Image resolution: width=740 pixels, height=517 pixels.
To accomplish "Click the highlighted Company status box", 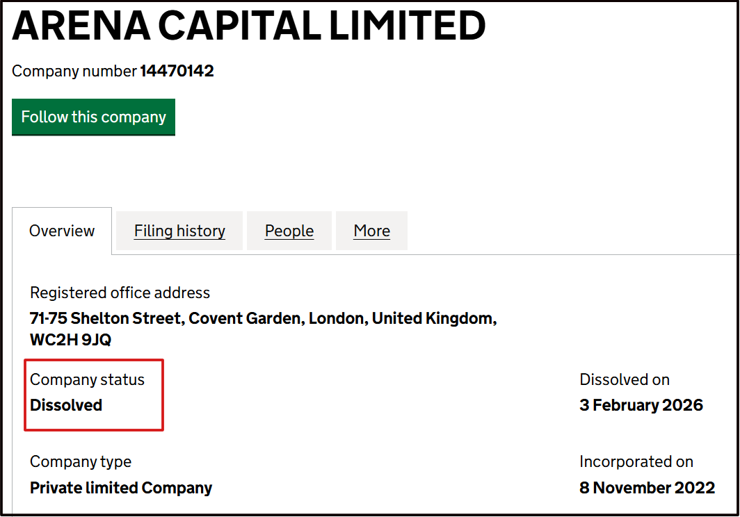I will [x=94, y=395].
